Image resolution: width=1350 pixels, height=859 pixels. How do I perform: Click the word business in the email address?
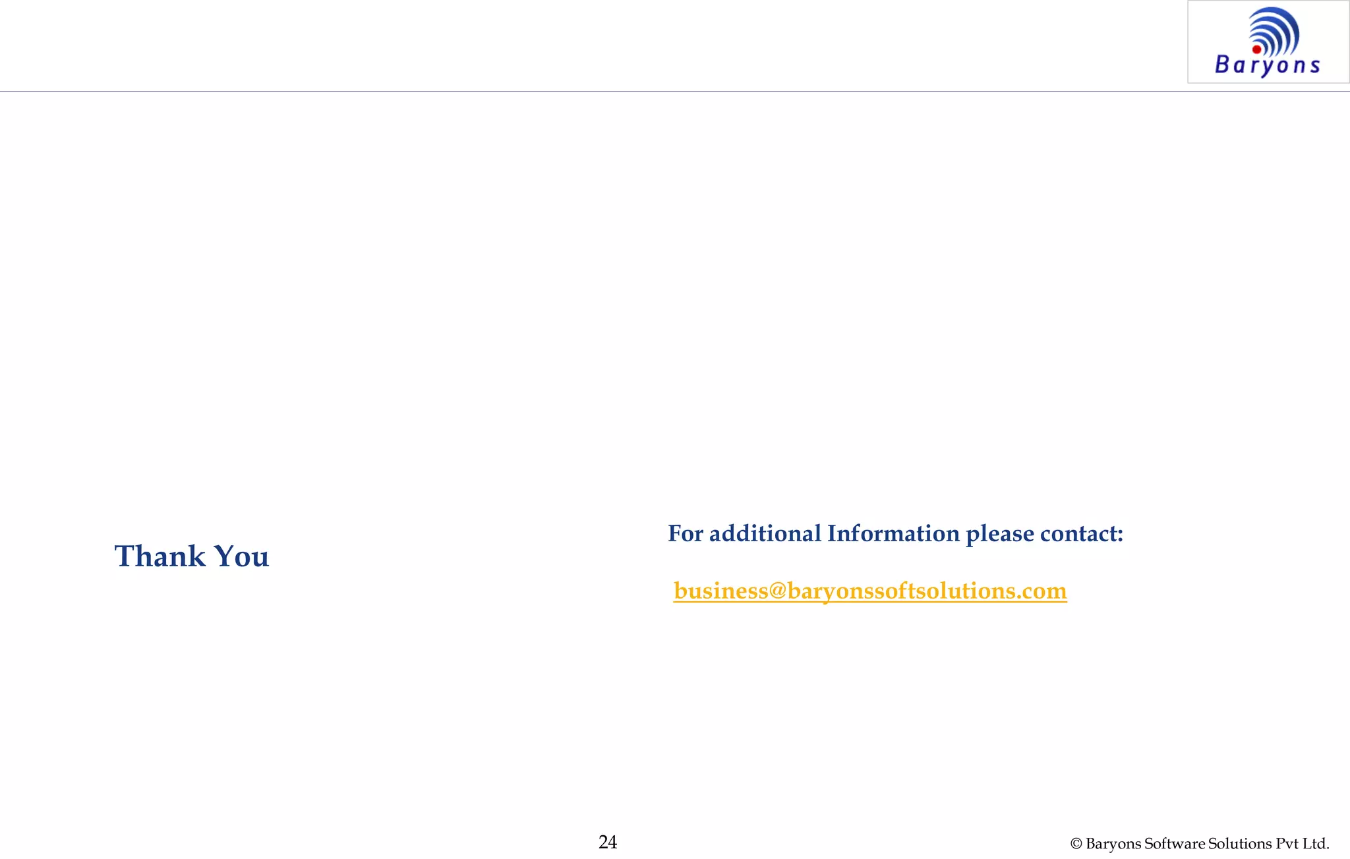[720, 591]
